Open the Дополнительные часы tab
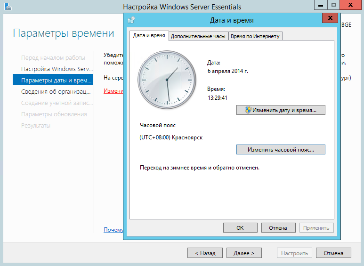Image resolution: width=364 pixels, height=266 pixels. [x=198, y=36]
